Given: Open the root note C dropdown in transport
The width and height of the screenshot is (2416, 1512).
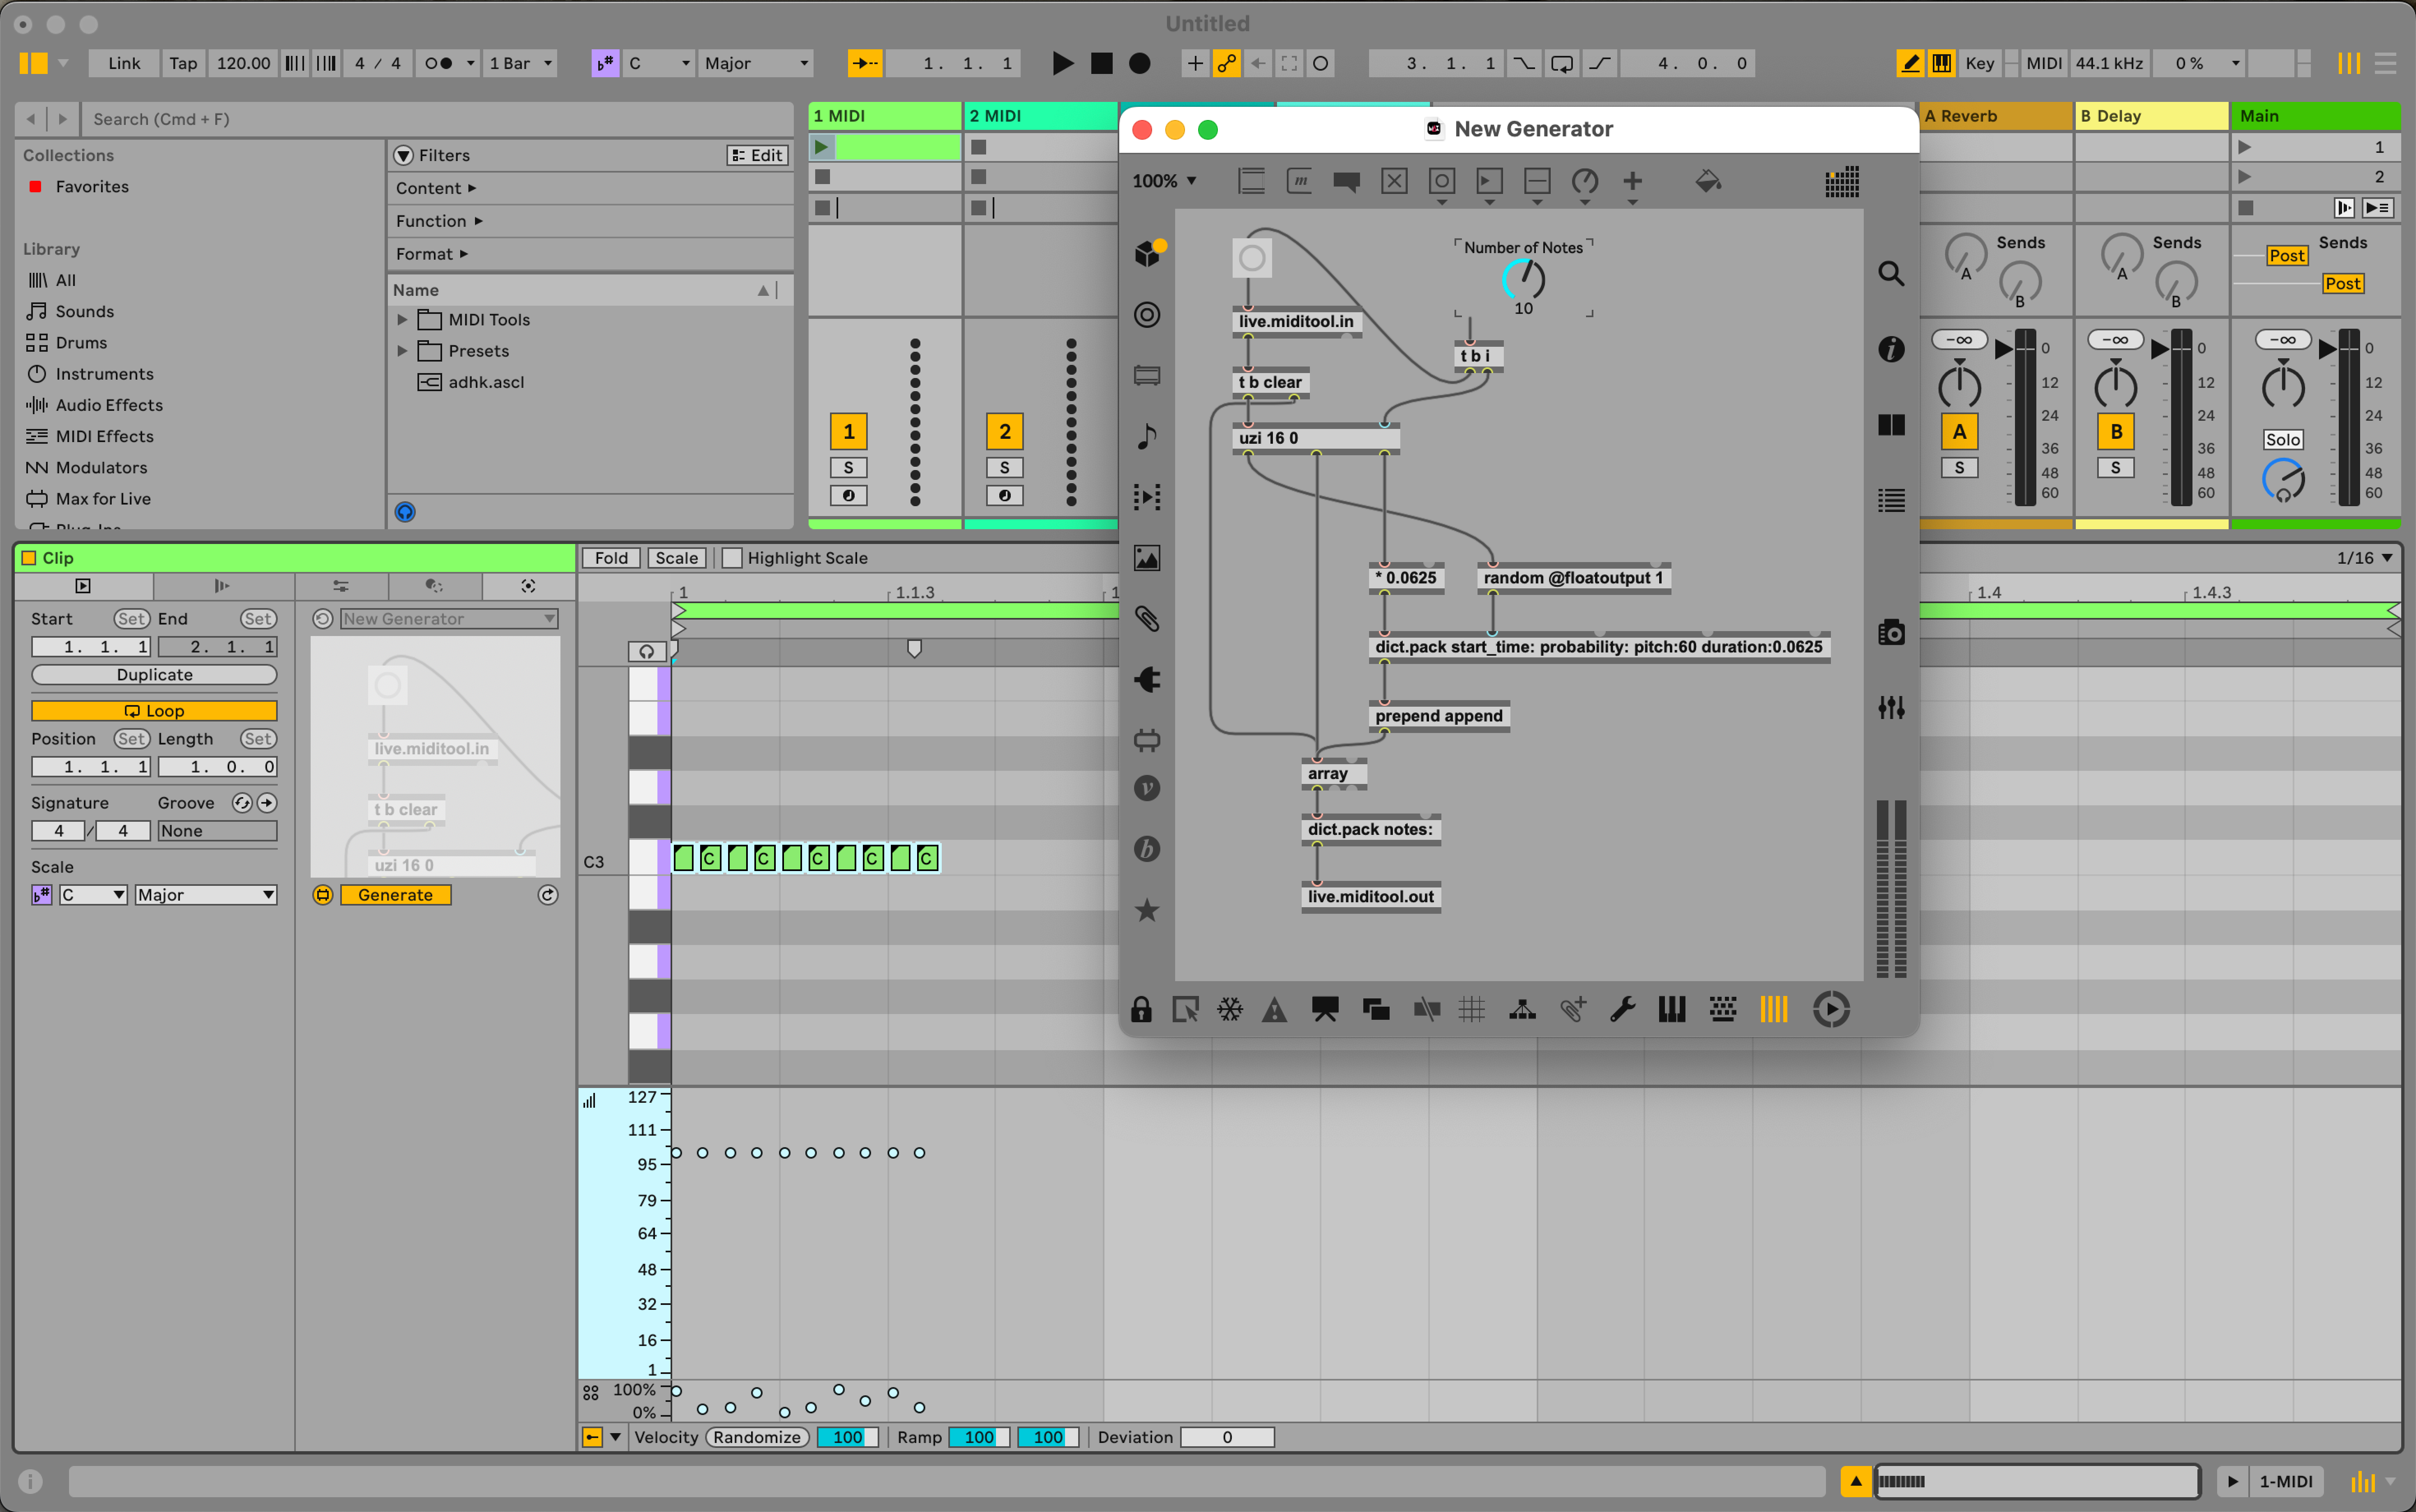Looking at the screenshot, I should (659, 63).
